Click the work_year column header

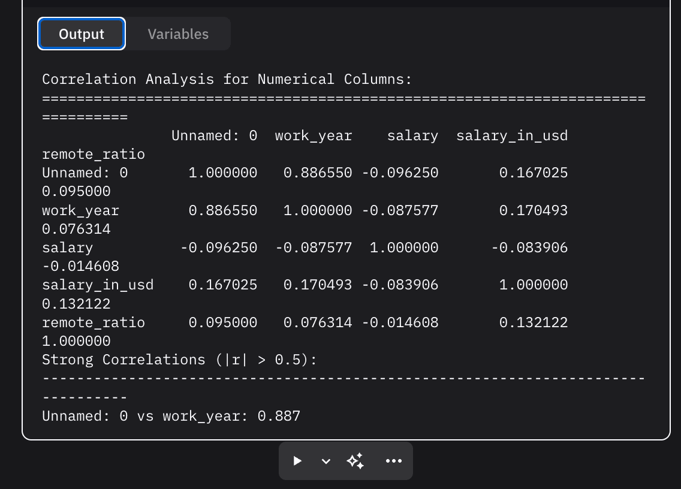pyautogui.click(x=314, y=136)
